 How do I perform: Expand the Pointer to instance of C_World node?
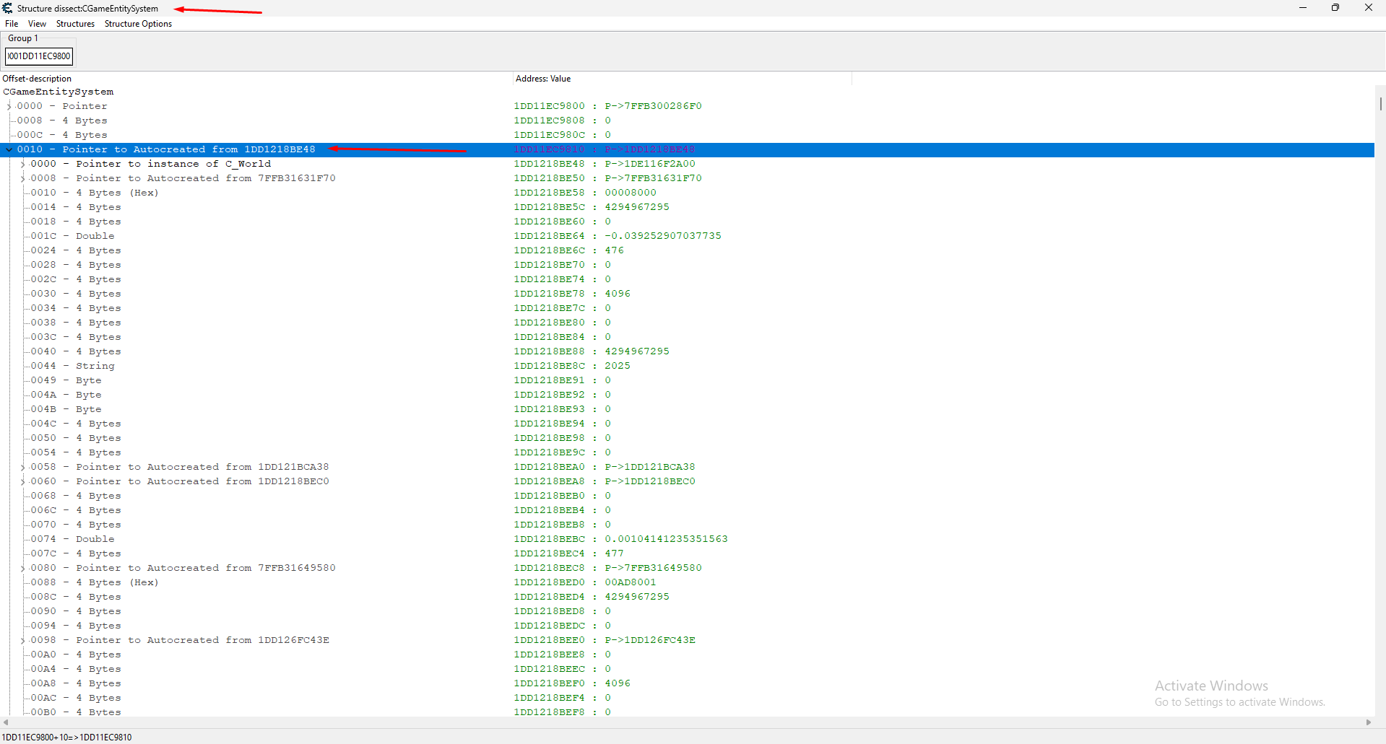tap(22, 165)
